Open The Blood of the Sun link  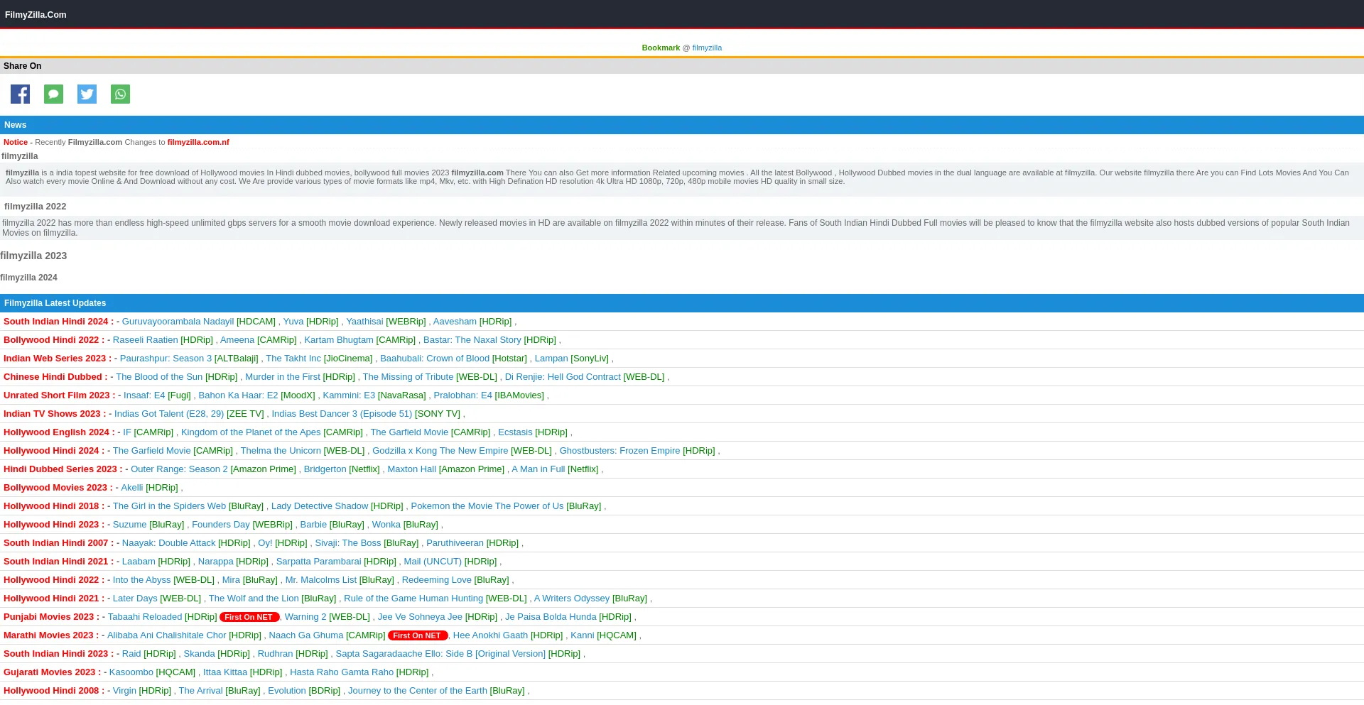tap(159, 377)
